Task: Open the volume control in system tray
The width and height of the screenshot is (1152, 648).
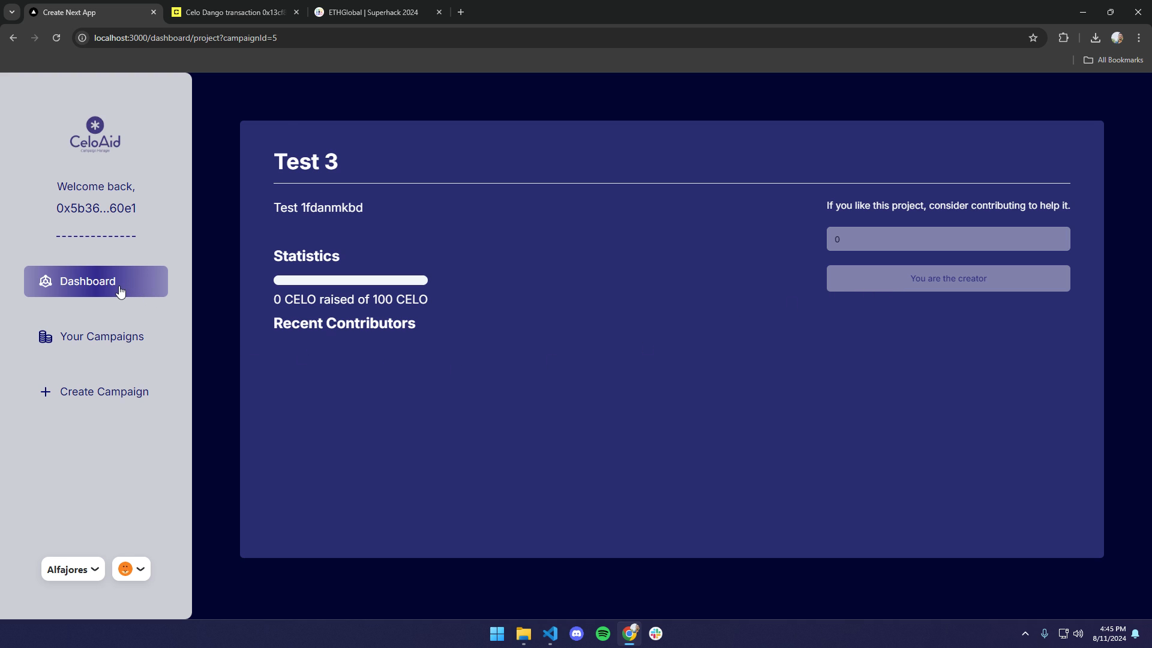Action: [1078, 634]
